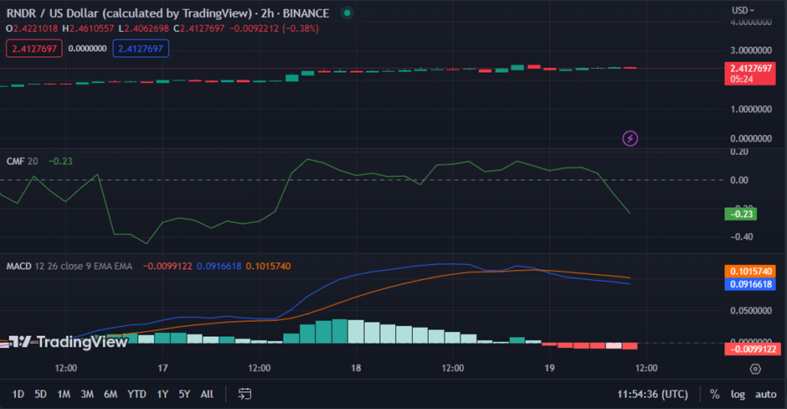Select the 5Y time range
The height and width of the screenshot is (409, 787).
[x=185, y=395]
